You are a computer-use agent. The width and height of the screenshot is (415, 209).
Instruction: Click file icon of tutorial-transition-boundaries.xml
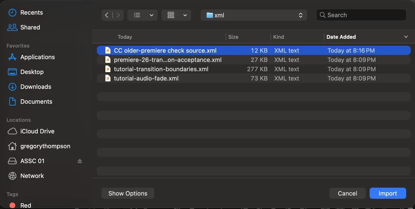108,69
